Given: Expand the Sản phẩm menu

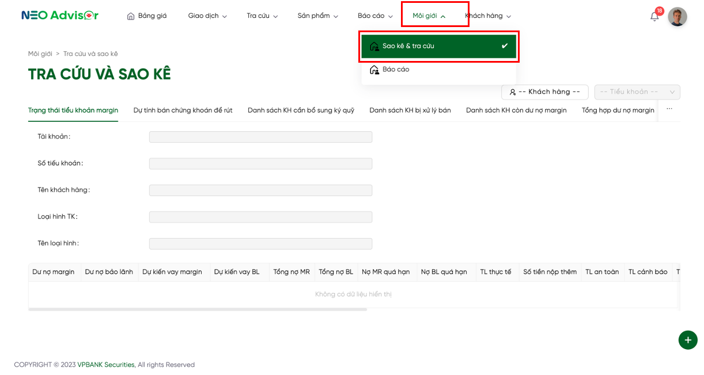Looking at the screenshot, I should (x=318, y=16).
